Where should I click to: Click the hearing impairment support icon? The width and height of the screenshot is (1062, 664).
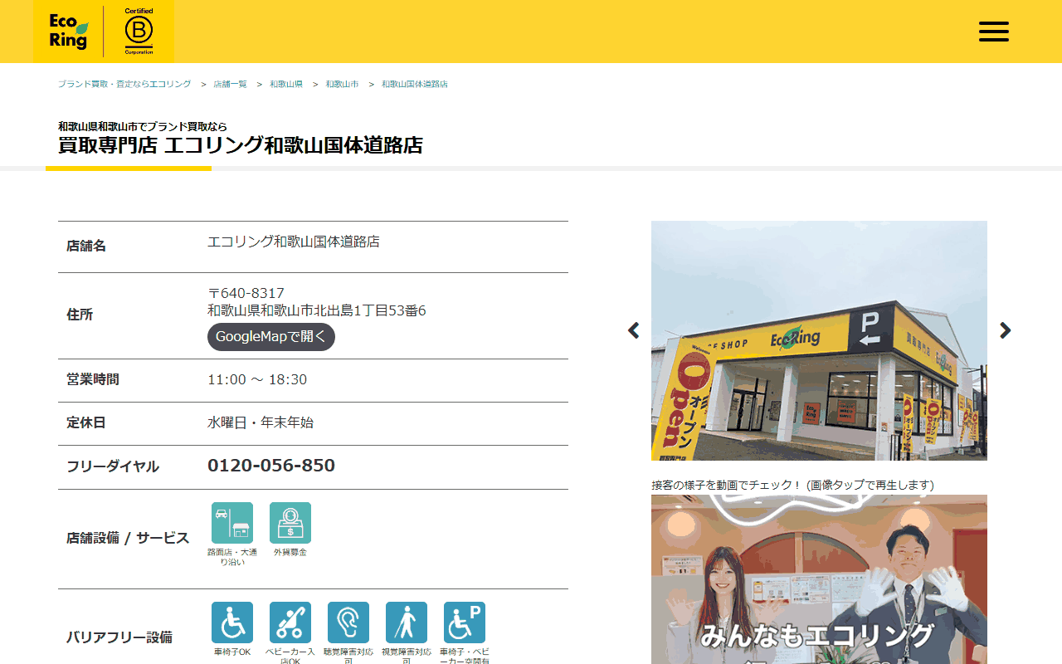[348, 622]
